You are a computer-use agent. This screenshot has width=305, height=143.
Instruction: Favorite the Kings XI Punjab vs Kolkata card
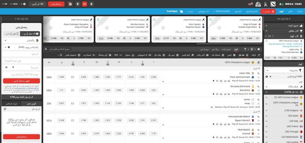coord(210,20)
